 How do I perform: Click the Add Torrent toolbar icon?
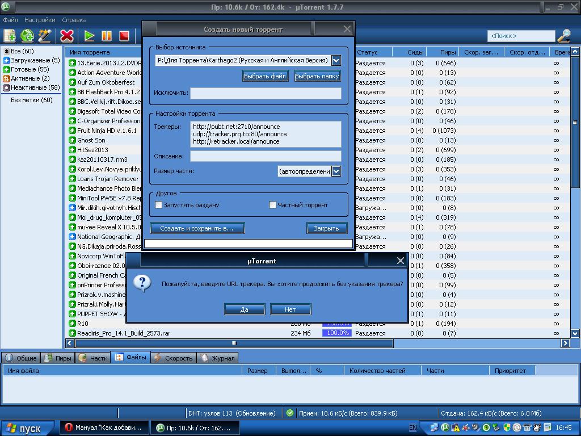click(10, 36)
